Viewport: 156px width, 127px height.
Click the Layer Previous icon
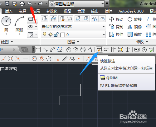coord(70,19)
